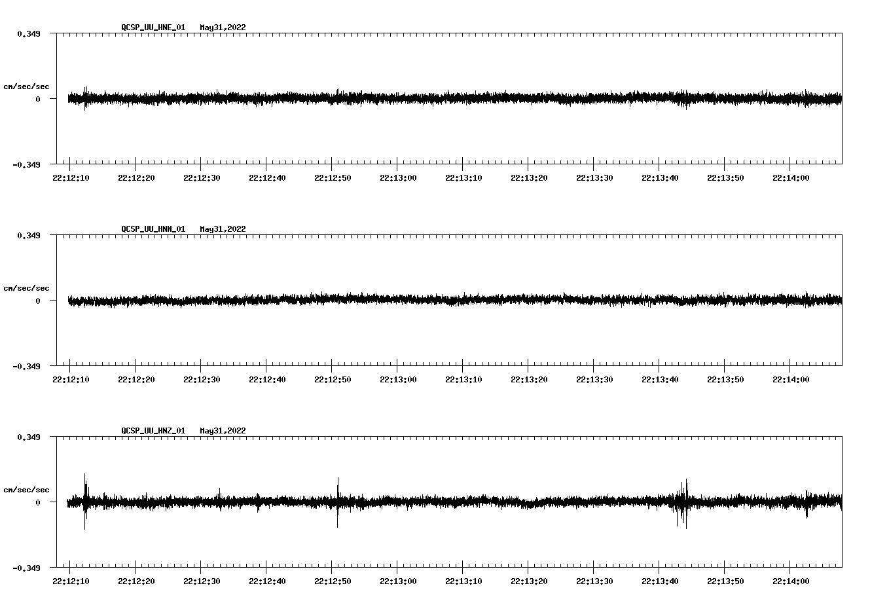
Task: Click the zero axis label on HNZ plot
Action: pos(38,502)
